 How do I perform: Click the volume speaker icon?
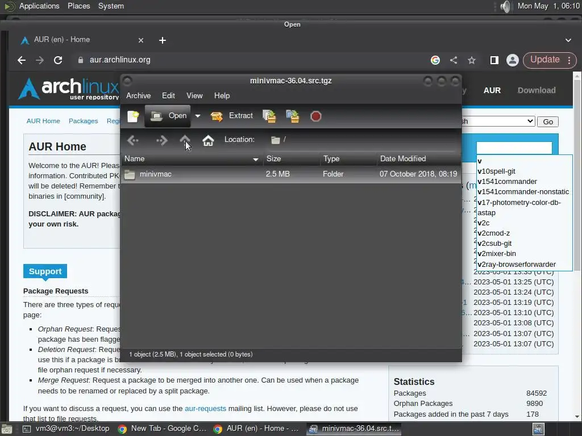(x=505, y=6)
